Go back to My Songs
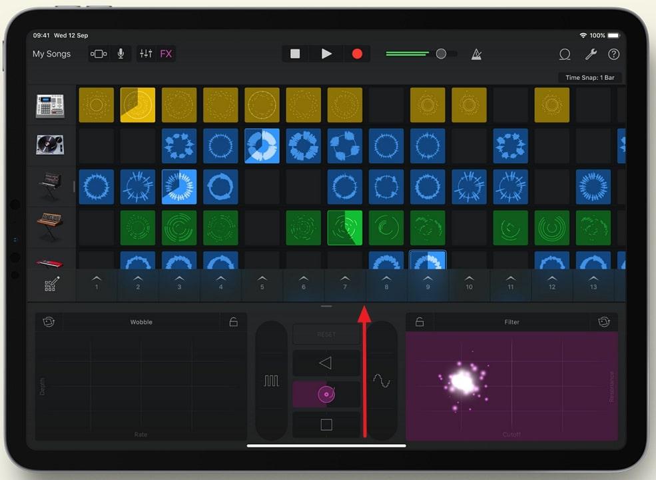 [x=52, y=54]
